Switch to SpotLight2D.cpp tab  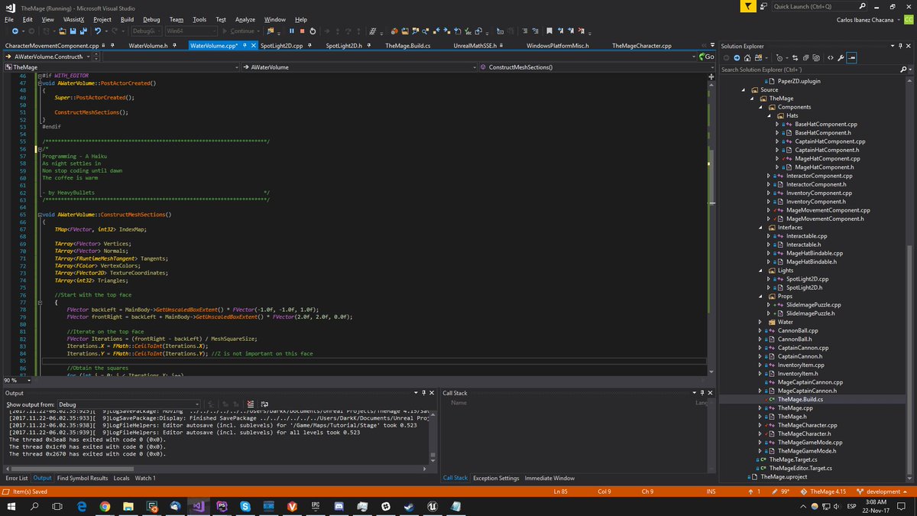pyautogui.click(x=282, y=46)
